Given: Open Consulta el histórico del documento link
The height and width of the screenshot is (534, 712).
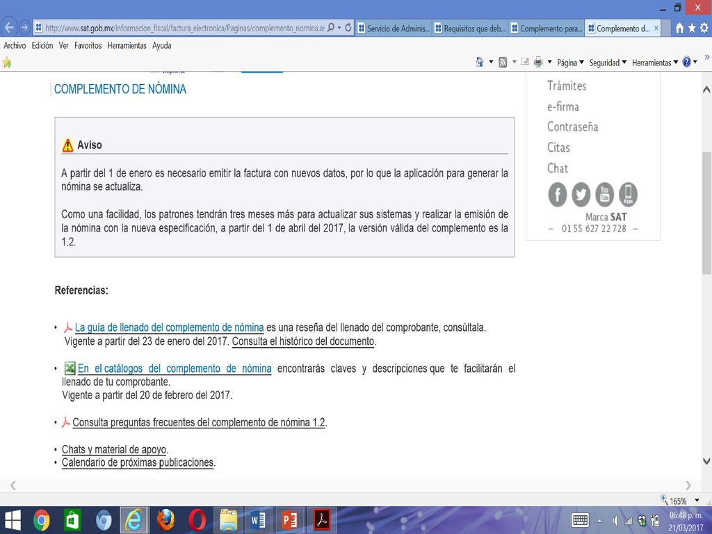Looking at the screenshot, I should 303,341.
